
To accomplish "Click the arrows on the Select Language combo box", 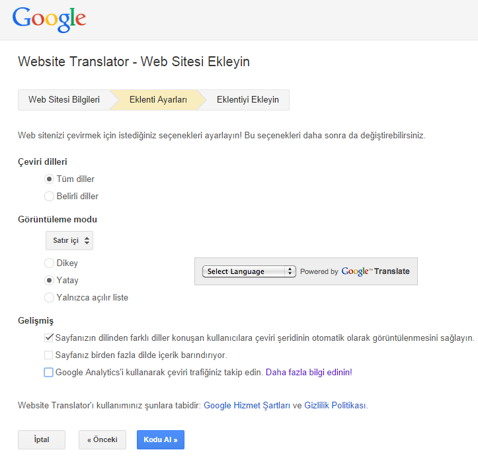I will (290, 271).
